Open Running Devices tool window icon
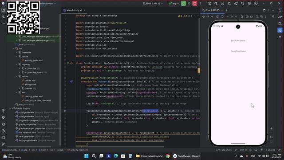Screen dimensions: 284x160 pos(280,30)
